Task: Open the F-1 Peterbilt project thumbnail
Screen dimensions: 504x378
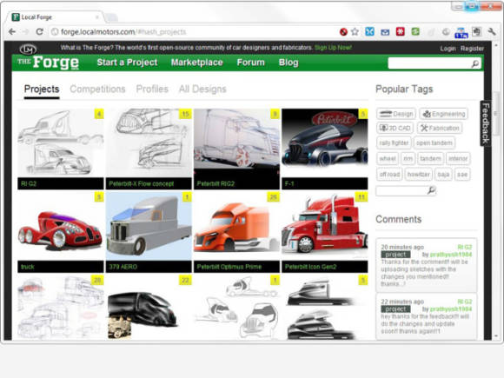Action: [325, 143]
